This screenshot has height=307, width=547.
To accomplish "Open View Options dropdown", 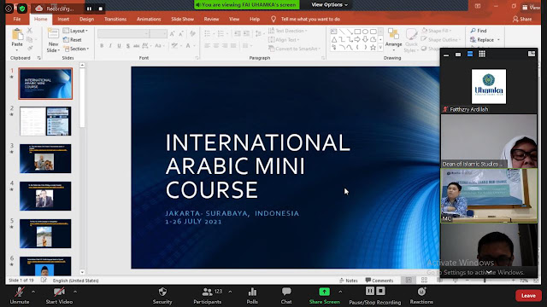I will tap(329, 4).
